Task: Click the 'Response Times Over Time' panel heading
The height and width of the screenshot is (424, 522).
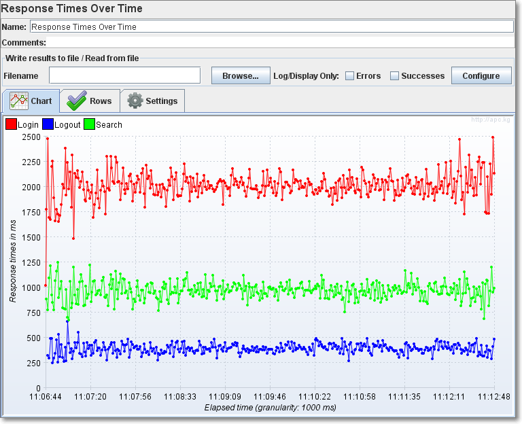Action: click(x=71, y=8)
